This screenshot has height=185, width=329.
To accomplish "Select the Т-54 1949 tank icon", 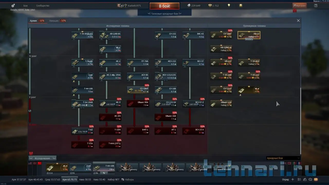I will 82,104.
